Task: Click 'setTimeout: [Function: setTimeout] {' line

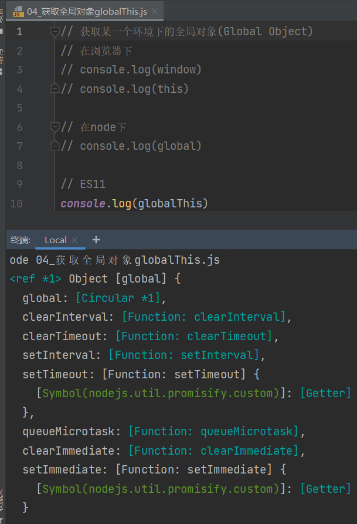Action: click(x=141, y=374)
